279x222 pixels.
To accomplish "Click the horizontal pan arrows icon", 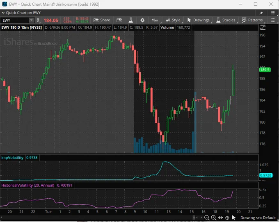I will coord(220,217).
